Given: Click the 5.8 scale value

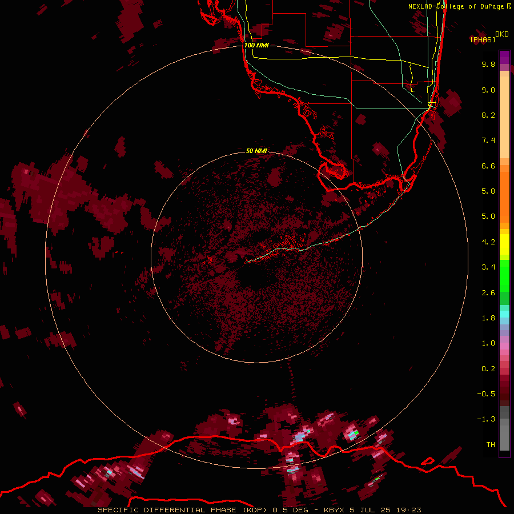Looking at the screenshot, I should pyautogui.click(x=488, y=191).
